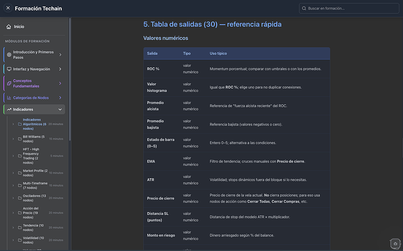The image size is (403, 251).
Task: Click folder icon of Multi-Timeframe
Action: (x=20, y=185)
